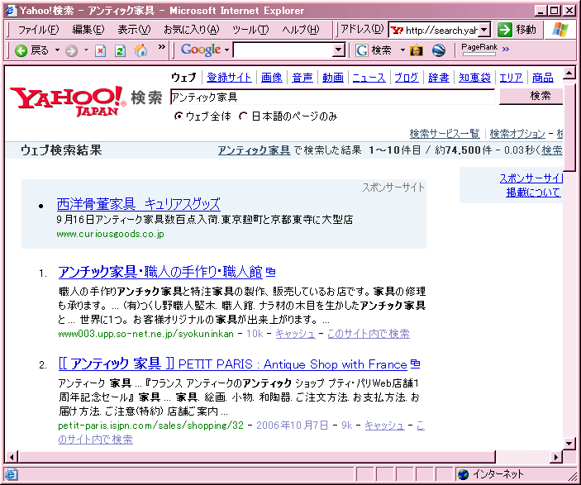This screenshot has width=581, height=485.
Task: Switch to the ニュース search tab
Action: (369, 78)
